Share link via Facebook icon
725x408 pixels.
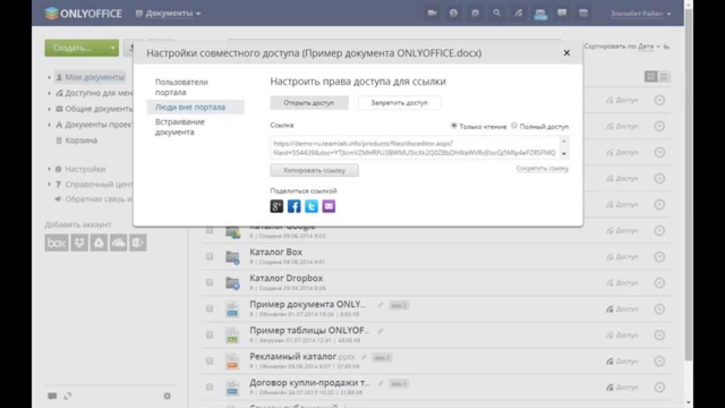[x=294, y=206]
